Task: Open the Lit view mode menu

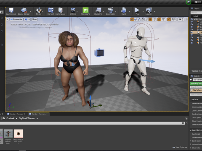Action: click(x=27, y=19)
